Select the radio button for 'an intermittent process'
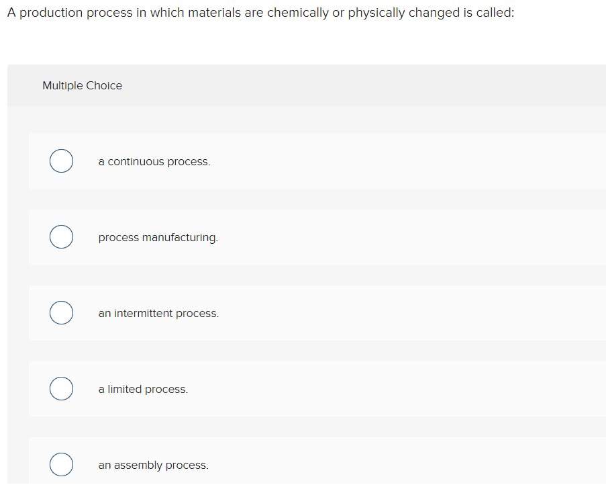Screen dimensions: 606x487 61,312
